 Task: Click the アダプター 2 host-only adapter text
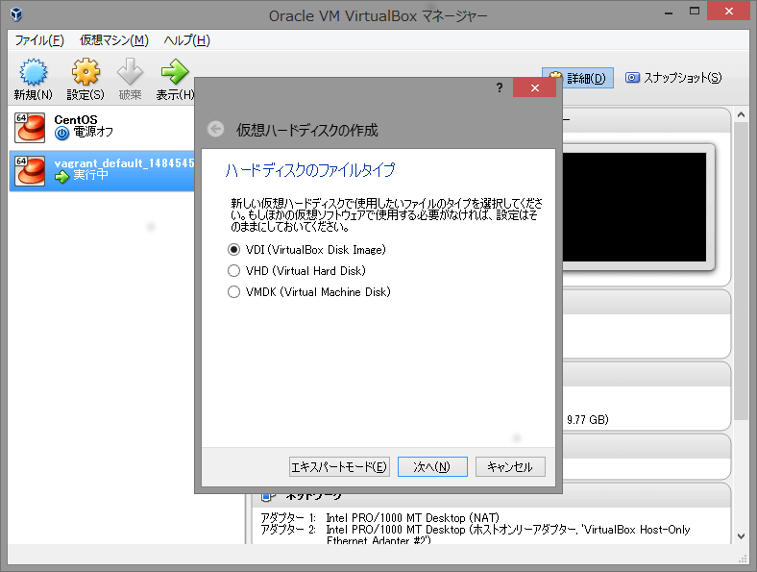[x=476, y=535]
